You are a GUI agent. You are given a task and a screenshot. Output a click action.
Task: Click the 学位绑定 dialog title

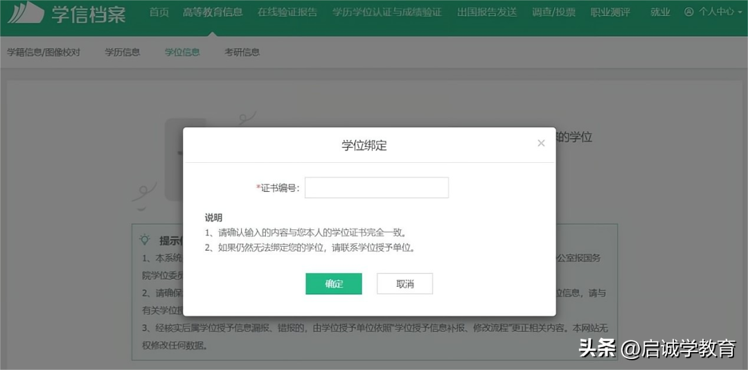pos(364,146)
